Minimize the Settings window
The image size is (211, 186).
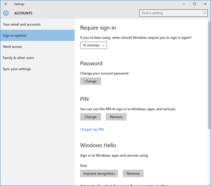point(184,4)
